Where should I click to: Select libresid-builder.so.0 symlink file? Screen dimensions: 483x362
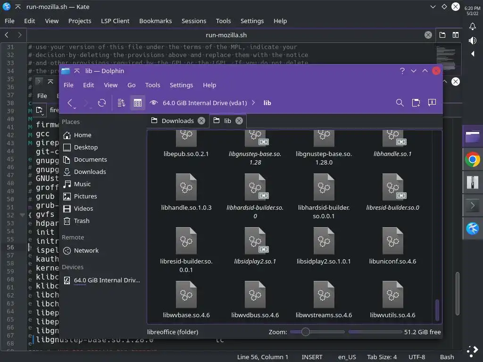[392, 192]
